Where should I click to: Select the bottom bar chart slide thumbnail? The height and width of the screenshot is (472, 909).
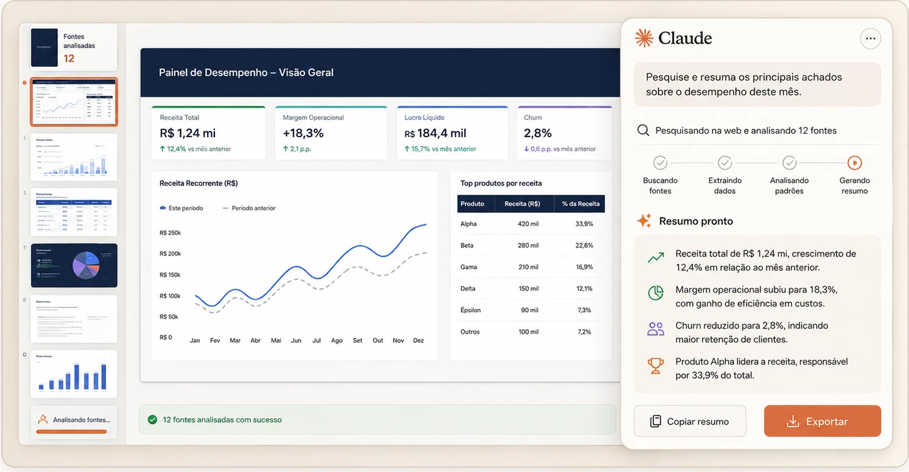[x=74, y=374]
